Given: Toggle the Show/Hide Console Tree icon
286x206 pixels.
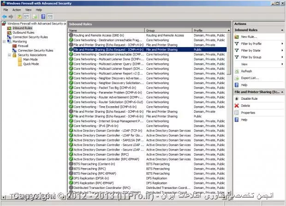Looking at the screenshot, I should coord(26,17).
